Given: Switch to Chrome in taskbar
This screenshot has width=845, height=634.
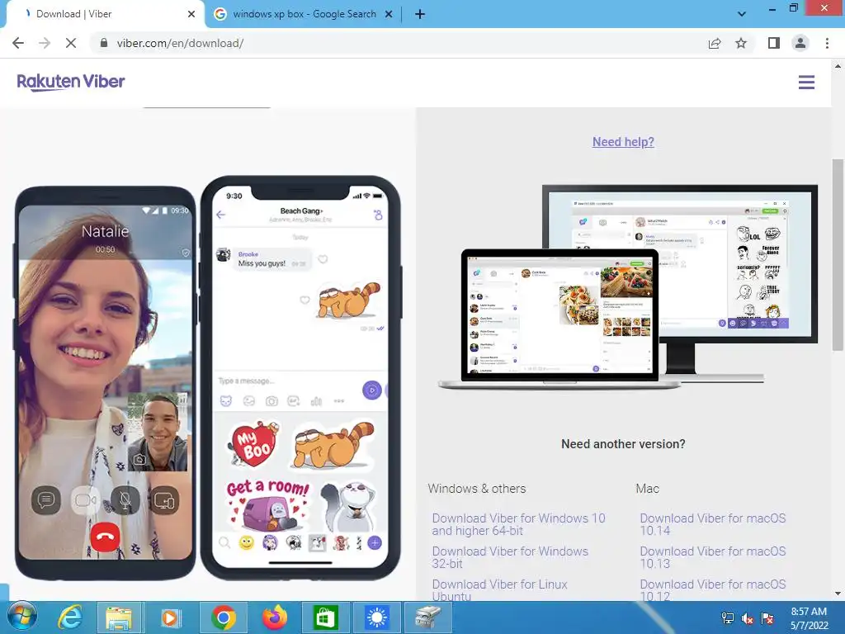Looking at the screenshot, I should 223,617.
